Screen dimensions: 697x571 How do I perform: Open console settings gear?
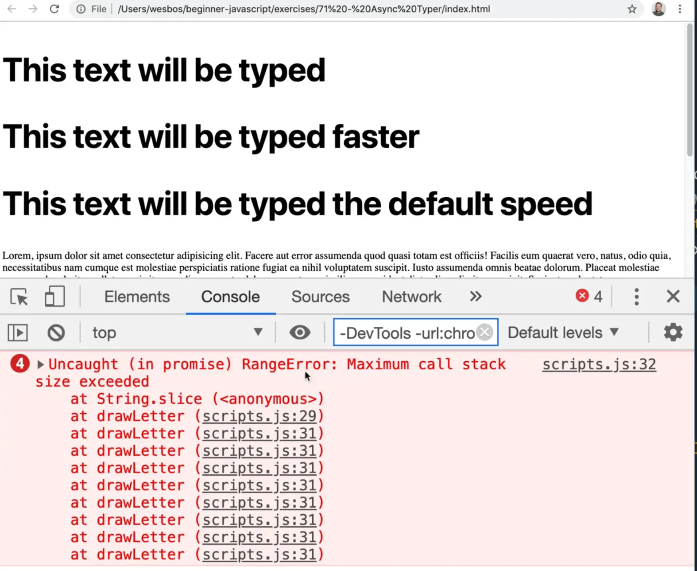pyautogui.click(x=673, y=332)
